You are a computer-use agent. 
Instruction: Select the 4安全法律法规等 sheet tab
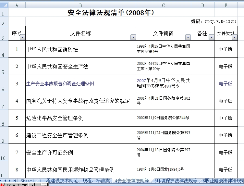coord(132,181)
